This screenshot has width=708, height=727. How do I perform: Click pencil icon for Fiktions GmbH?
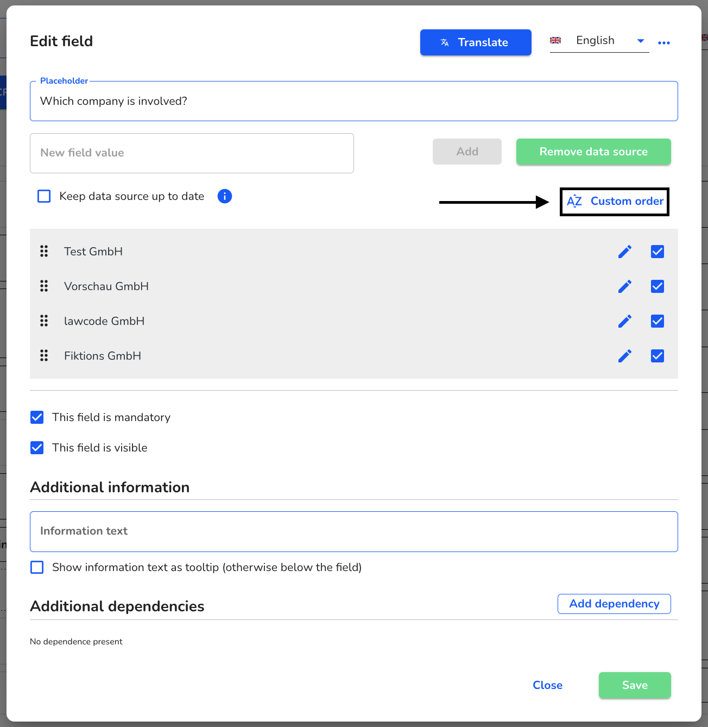(x=625, y=356)
